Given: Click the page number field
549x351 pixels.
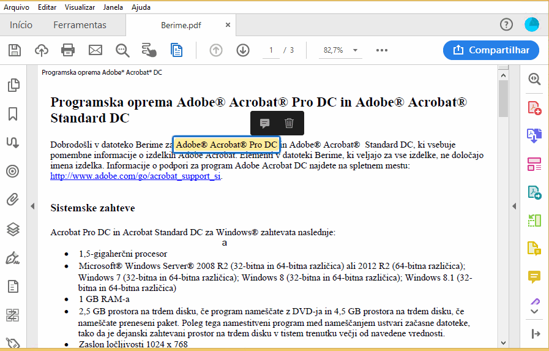Looking at the screenshot, I should 271,50.
